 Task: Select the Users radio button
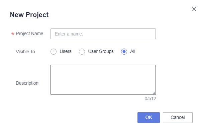(x=54, y=52)
